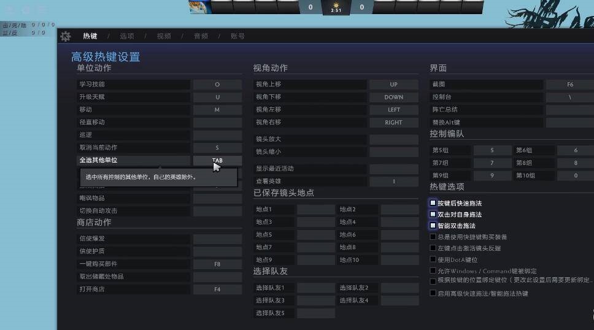This screenshot has height=330, width=594.
Task: Switch to the 热键 tab
Action: click(90, 36)
